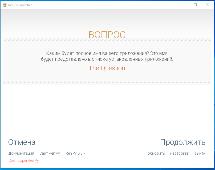Open the Спонсоры Ren'Py link
215x170 pixels.
pos(24,160)
